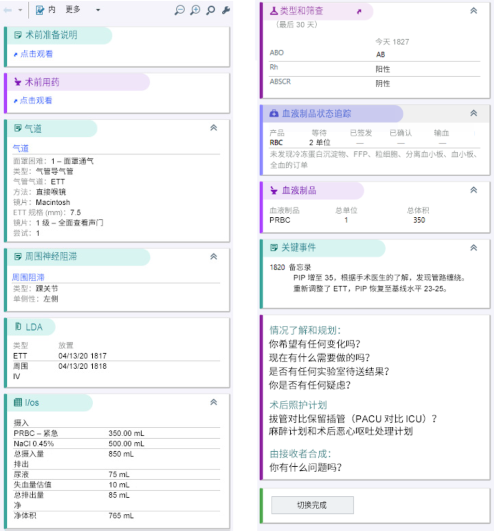Click the zoom out magnifier icon
The height and width of the screenshot is (531, 494).
point(179,10)
